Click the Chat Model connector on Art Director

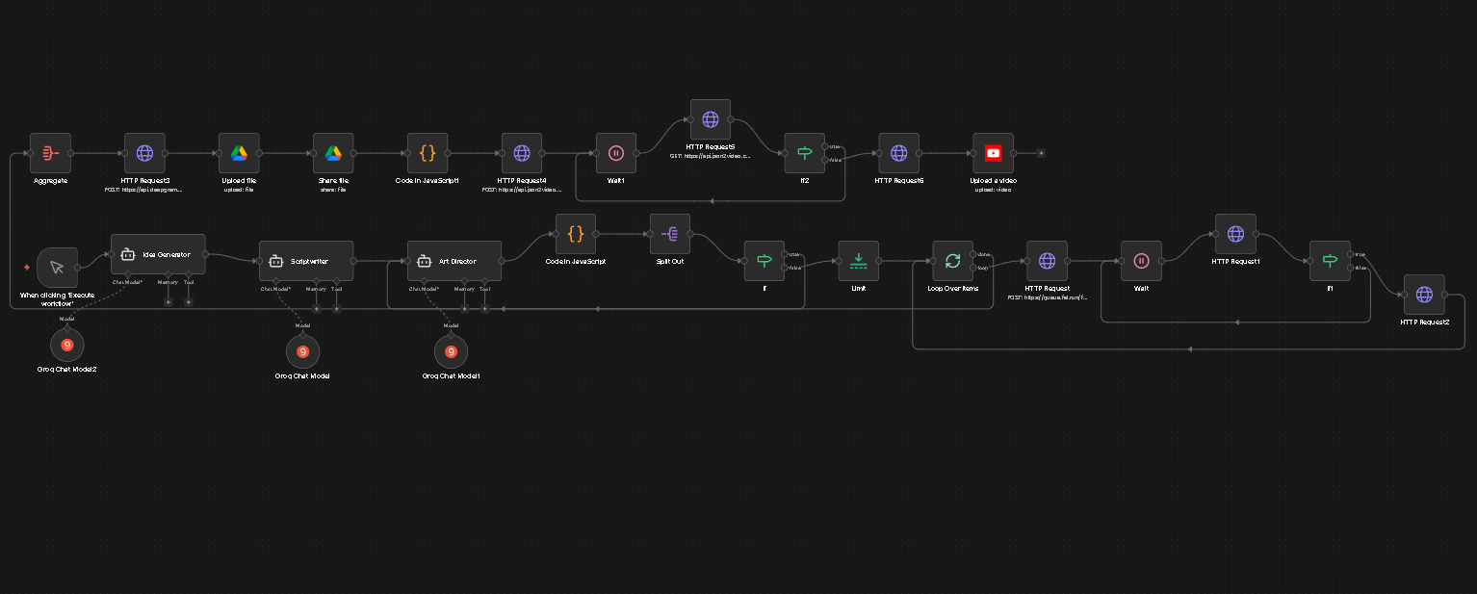[x=424, y=282]
